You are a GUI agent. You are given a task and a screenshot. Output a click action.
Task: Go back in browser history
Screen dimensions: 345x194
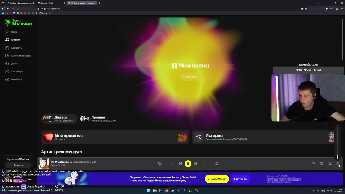8,9
